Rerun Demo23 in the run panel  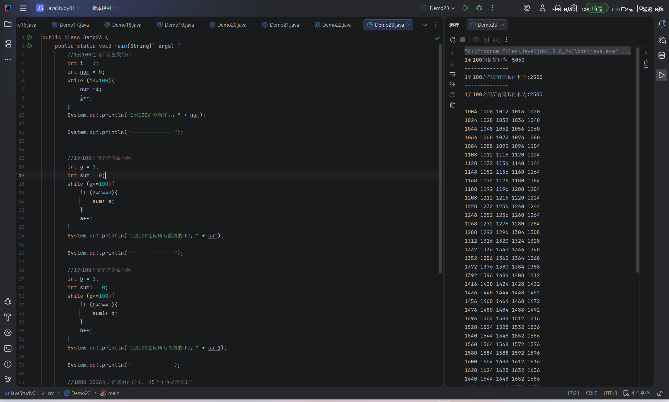pos(453,40)
